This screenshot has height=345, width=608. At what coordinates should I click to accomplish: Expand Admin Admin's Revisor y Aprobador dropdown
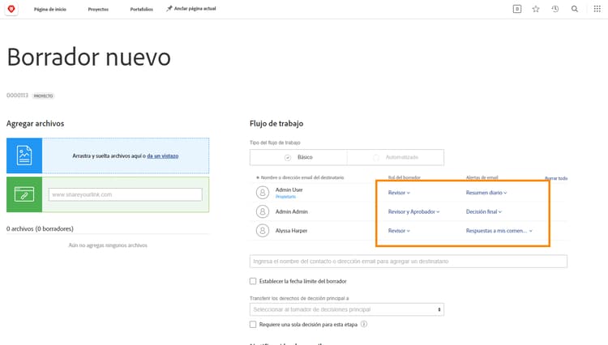click(413, 212)
